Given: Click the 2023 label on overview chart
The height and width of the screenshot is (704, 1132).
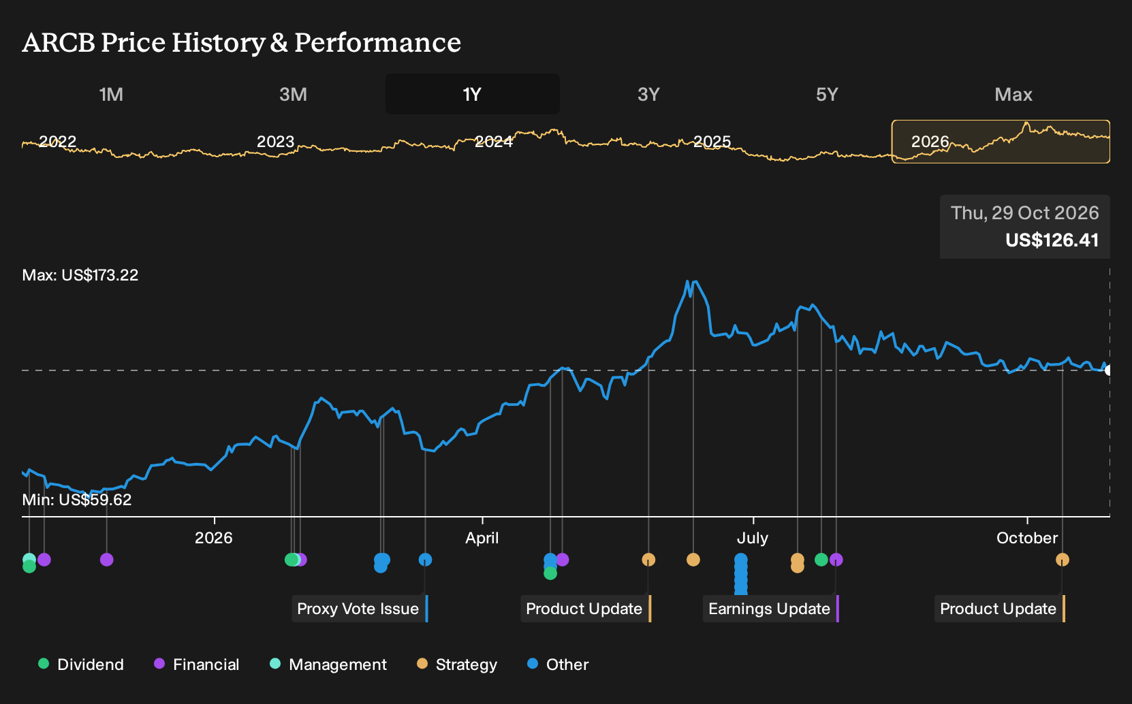Looking at the screenshot, I should coord(276,142).
